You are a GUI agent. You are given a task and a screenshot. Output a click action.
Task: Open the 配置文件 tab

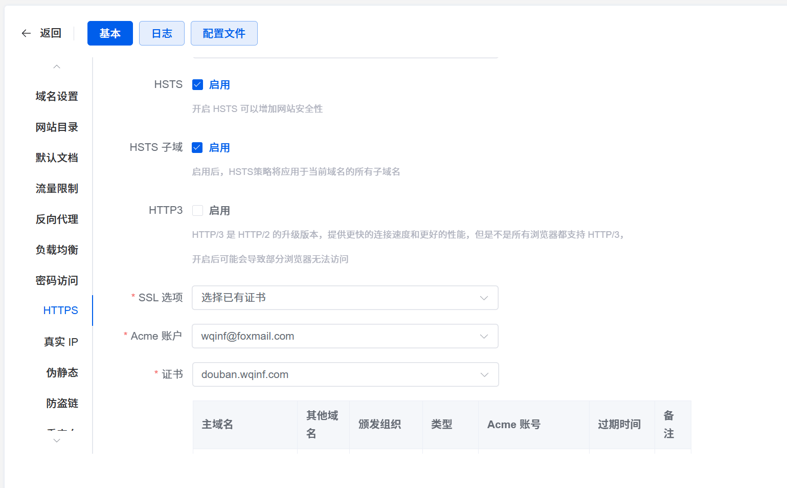(x=224, y=33)
